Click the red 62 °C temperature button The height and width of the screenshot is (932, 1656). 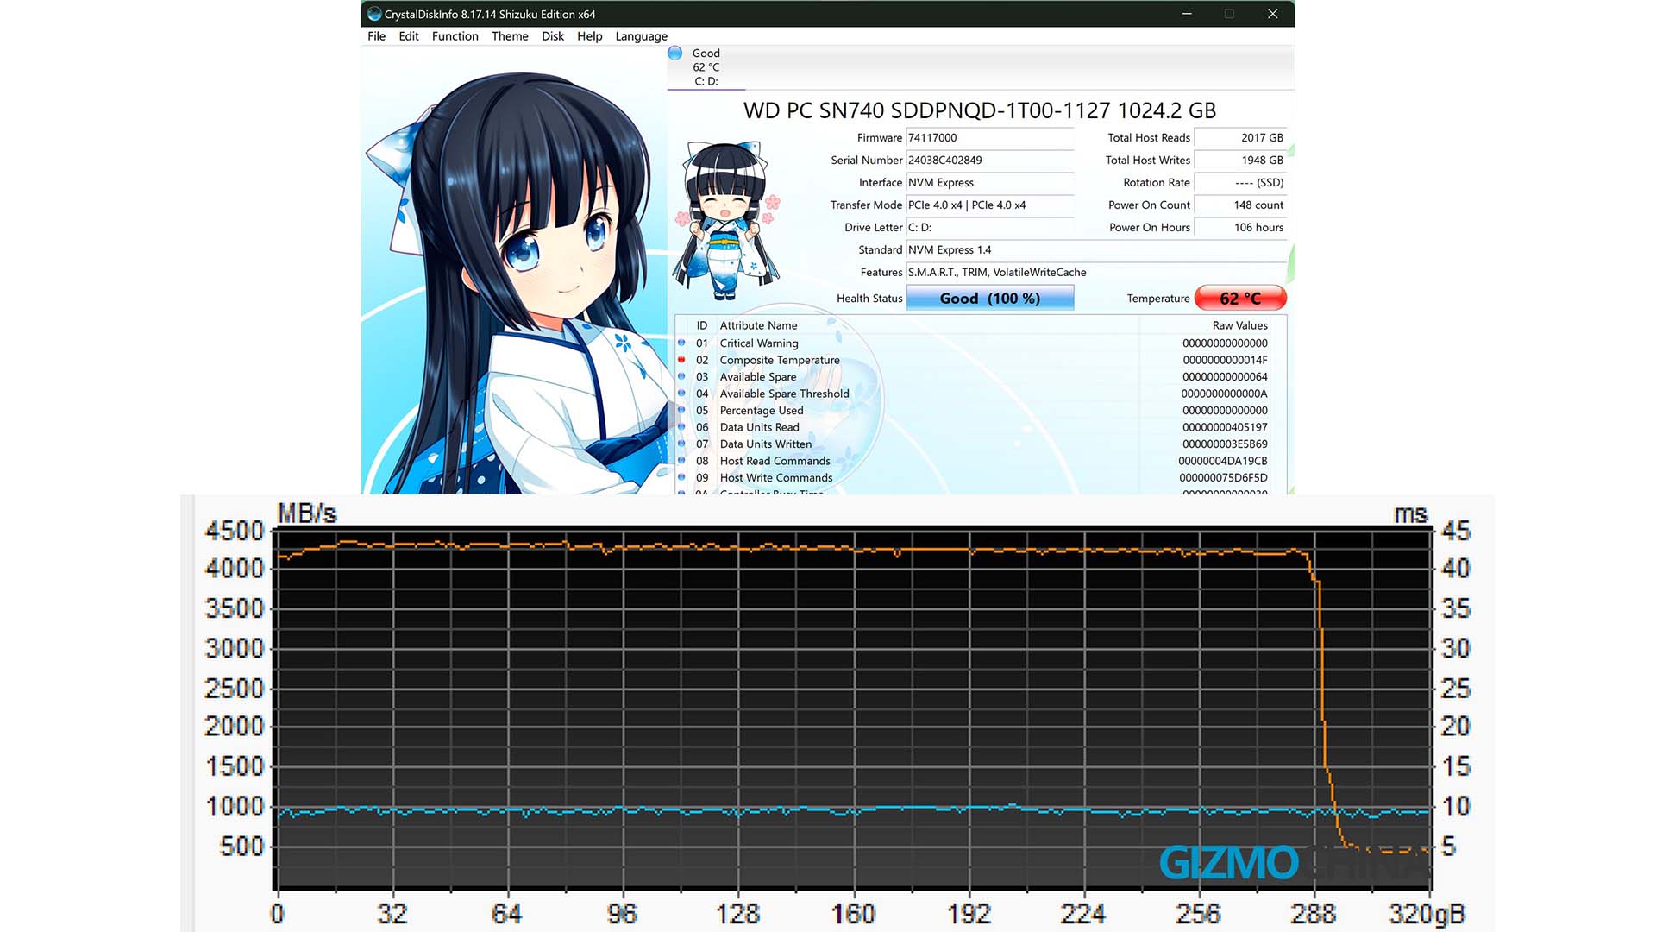[1240, 299]
